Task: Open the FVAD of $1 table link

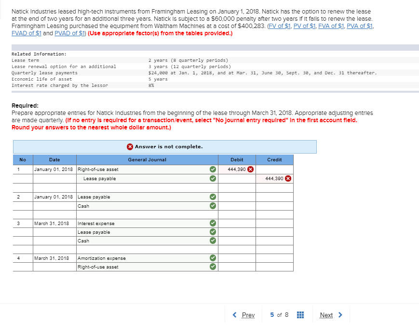Action: [27, 33]
